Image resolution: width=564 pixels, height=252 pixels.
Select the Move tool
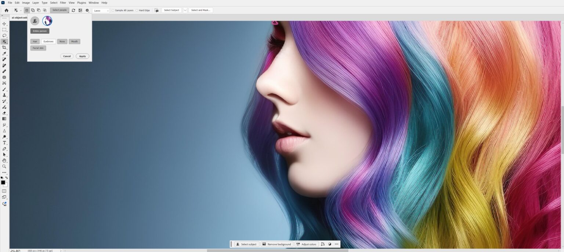(4, 24)
